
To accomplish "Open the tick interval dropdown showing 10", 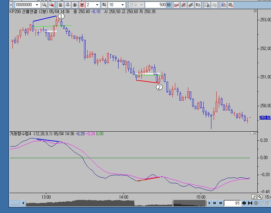I will click(122, 5).
